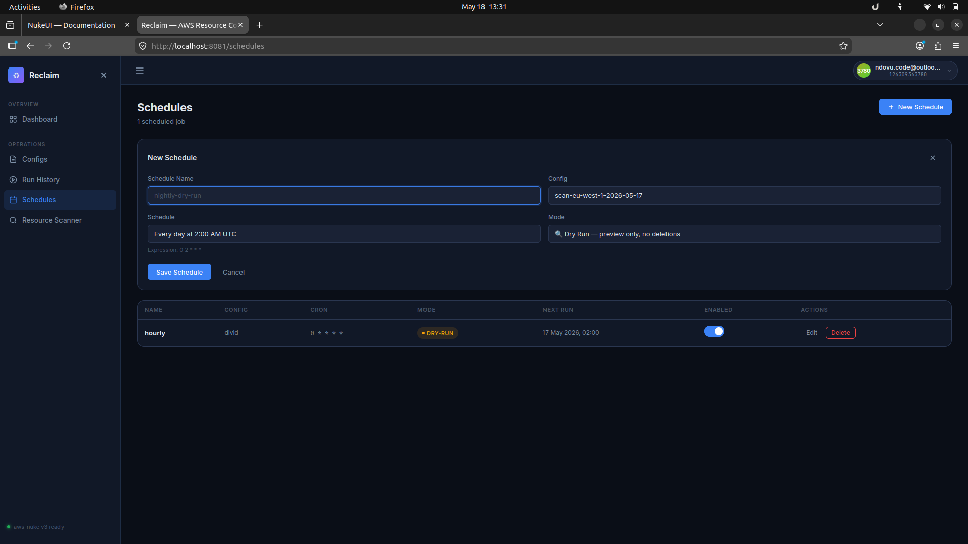This screenshot has height=544, width=968.
Task: Click the hourly schedule name
Action: coord(155,333)
